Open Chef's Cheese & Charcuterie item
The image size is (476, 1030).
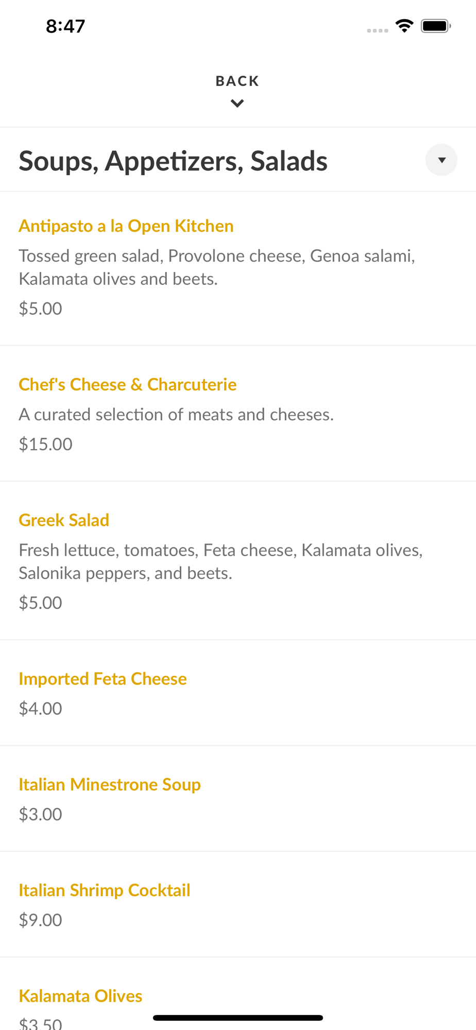[x=128, y=385]
